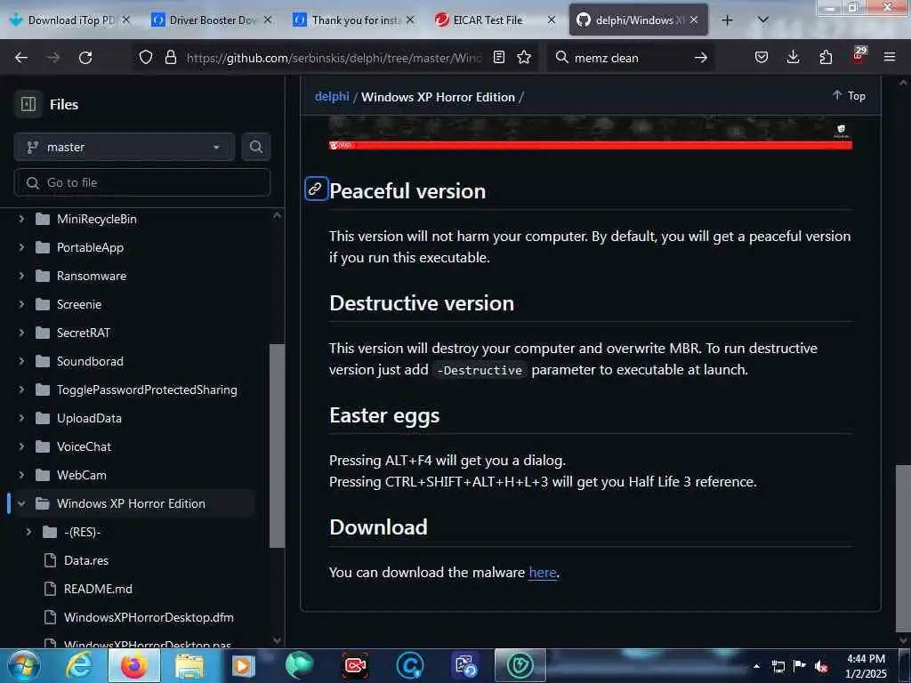Open WindowsXPHorrorDesktop.dfm file

(149, 617)
